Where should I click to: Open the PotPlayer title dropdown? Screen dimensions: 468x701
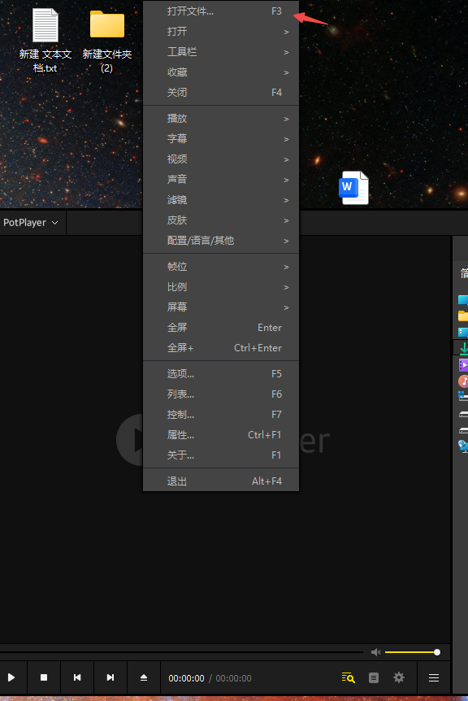pyautogui.click(x=31, y=222)
